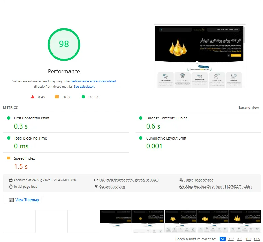Click the orange square 50–89 legend icon
The width and height of the screenshot is (263, 242).
57,97
